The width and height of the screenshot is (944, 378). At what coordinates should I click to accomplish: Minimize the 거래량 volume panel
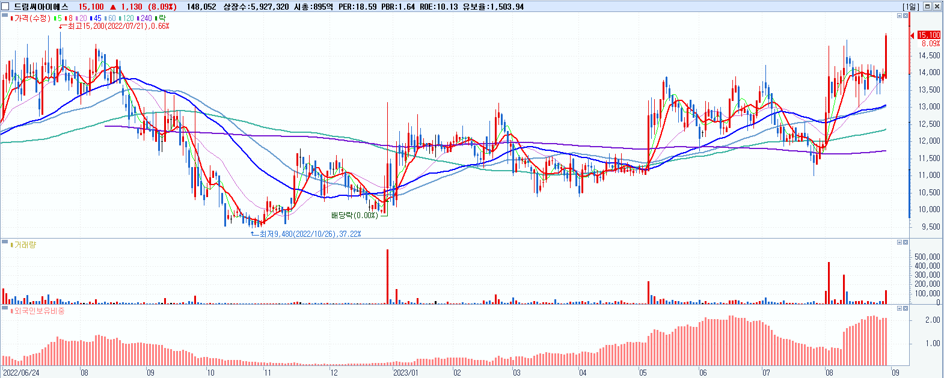[900, 242]
